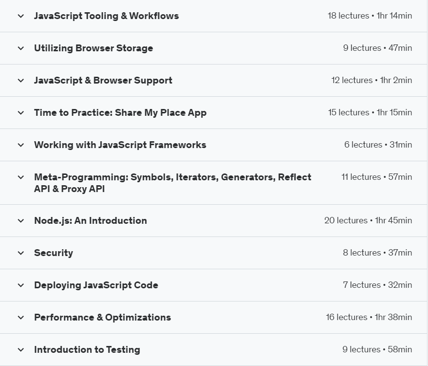Click the Deploying JavaScript Code title

[x=96, y=285]
